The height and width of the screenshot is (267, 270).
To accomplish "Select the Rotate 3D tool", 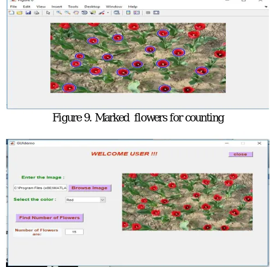I will [x=84, y=13].
